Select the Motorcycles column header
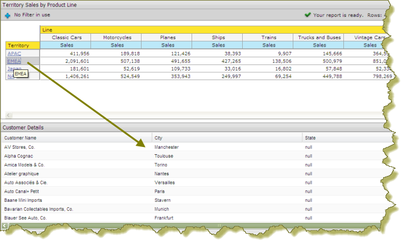Screen dimensions: 409x250 click(116, 37)
